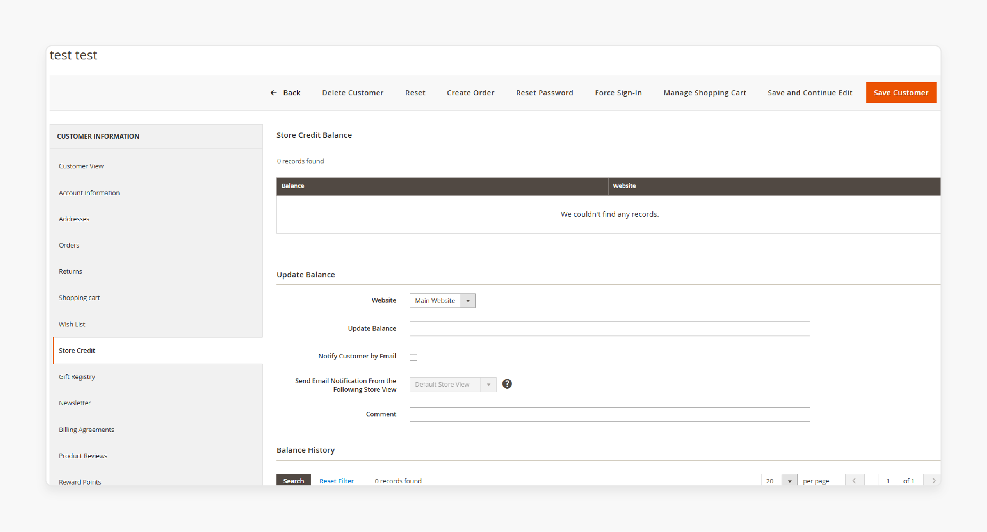Click the Customer Information panel header
Screen dimensions: 987x532
pos(156,136)
